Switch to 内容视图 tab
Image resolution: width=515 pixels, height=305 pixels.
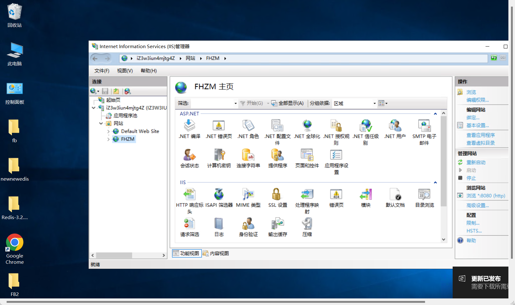pyautogui.click(x=216, y=253)
